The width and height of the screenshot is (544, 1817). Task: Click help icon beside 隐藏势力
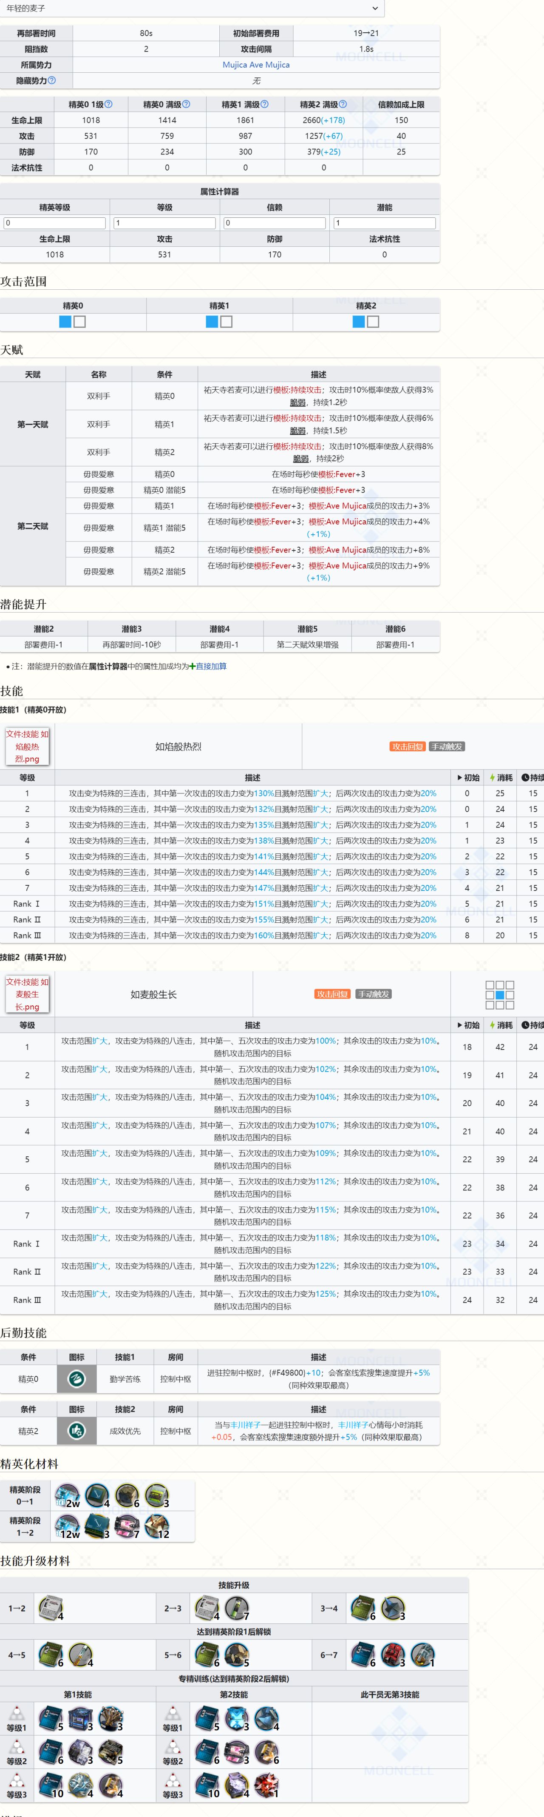tap(51, 80)
